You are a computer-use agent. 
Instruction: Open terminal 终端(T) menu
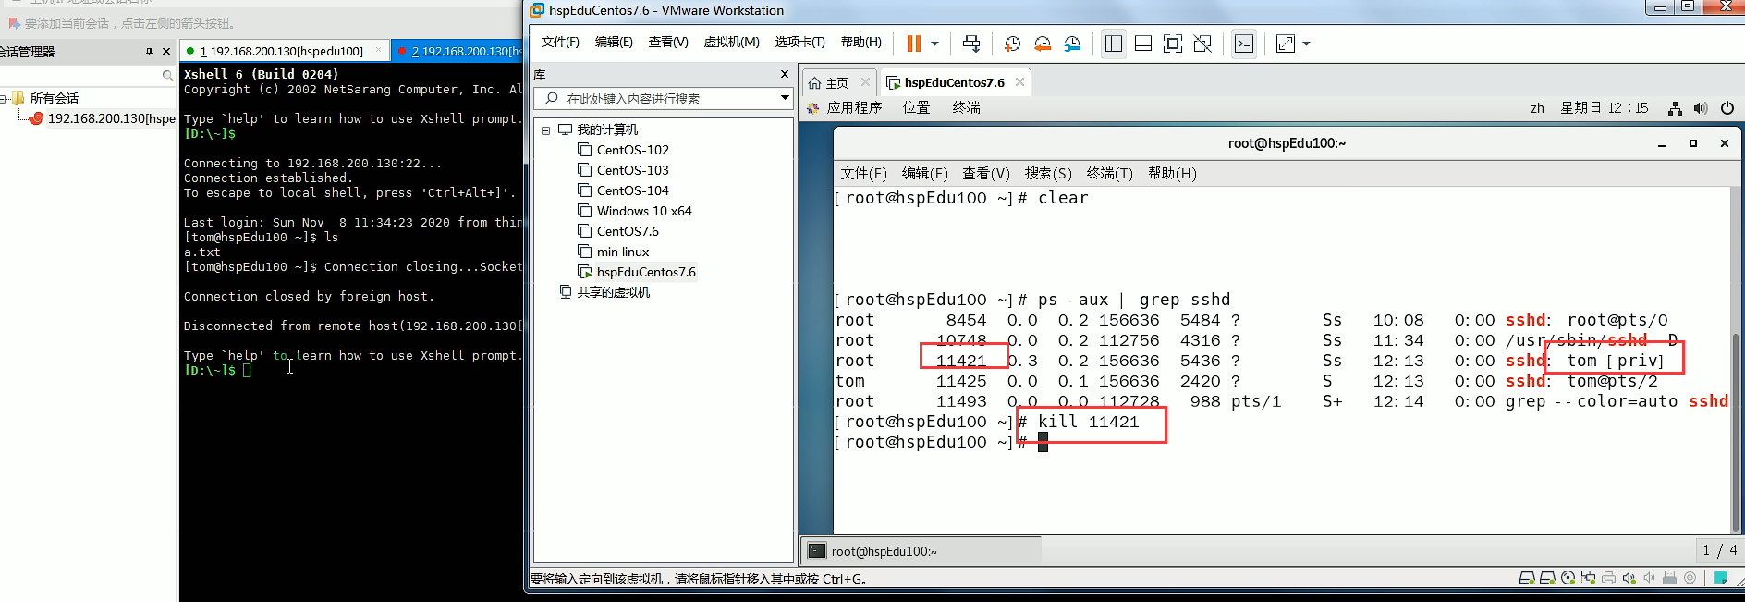point(1109,173)
